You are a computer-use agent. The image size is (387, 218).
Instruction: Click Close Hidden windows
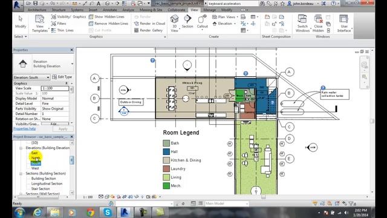318,24
